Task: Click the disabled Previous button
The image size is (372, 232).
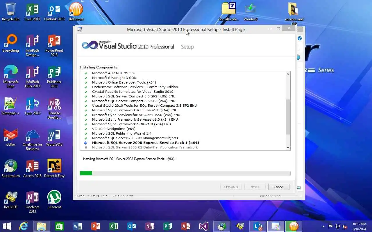Action: (231, 187)
